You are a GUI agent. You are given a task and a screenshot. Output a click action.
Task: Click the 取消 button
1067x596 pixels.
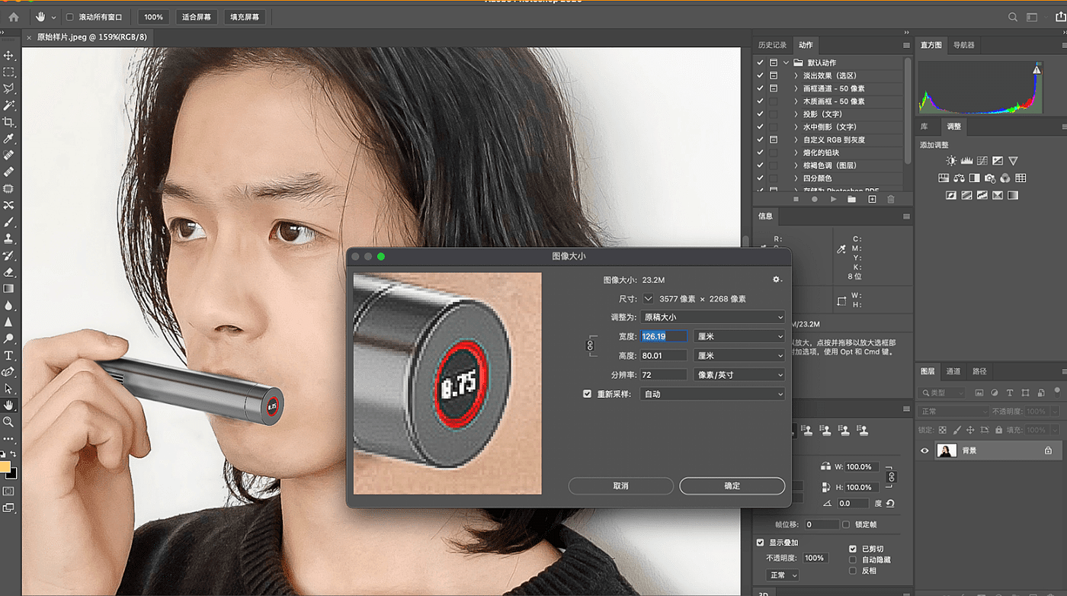click(x=620, y=485)
